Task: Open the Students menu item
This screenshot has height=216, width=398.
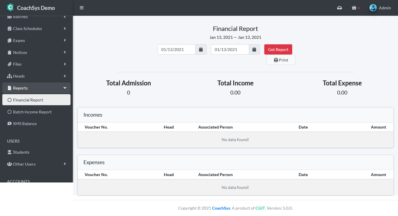Action: tap(21, 152)
